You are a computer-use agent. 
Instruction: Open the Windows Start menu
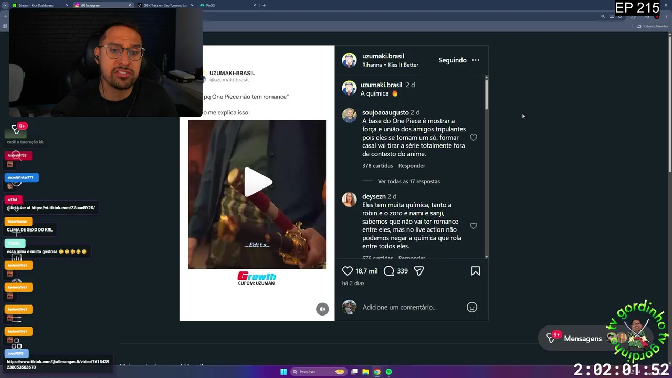[x=283, y=372]
